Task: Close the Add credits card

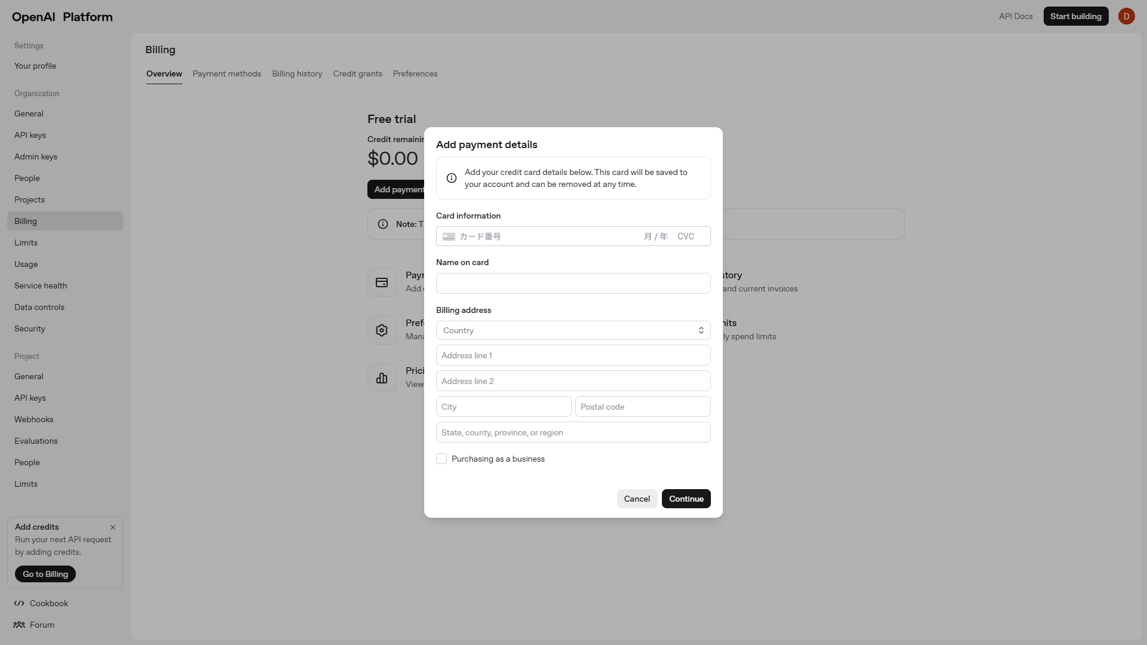Action: 113,527
